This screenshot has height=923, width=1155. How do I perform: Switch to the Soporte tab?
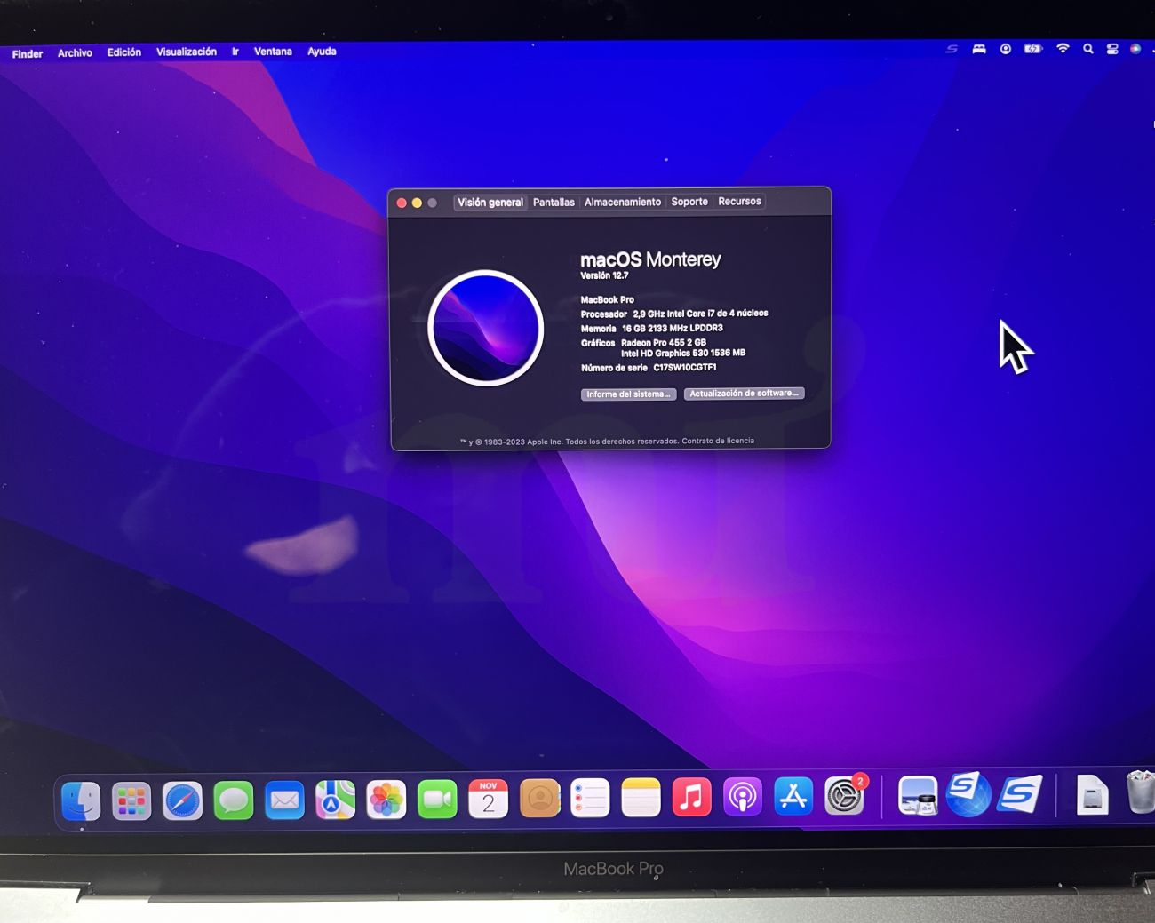[689, 202]
